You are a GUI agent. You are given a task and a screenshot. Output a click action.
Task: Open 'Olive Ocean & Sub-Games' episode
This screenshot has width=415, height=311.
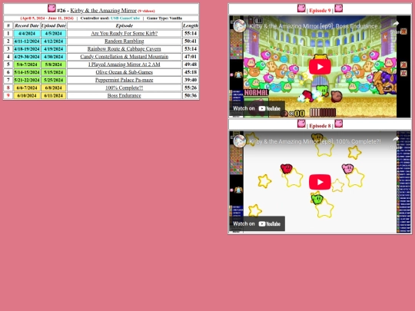(x=124, y=72)
